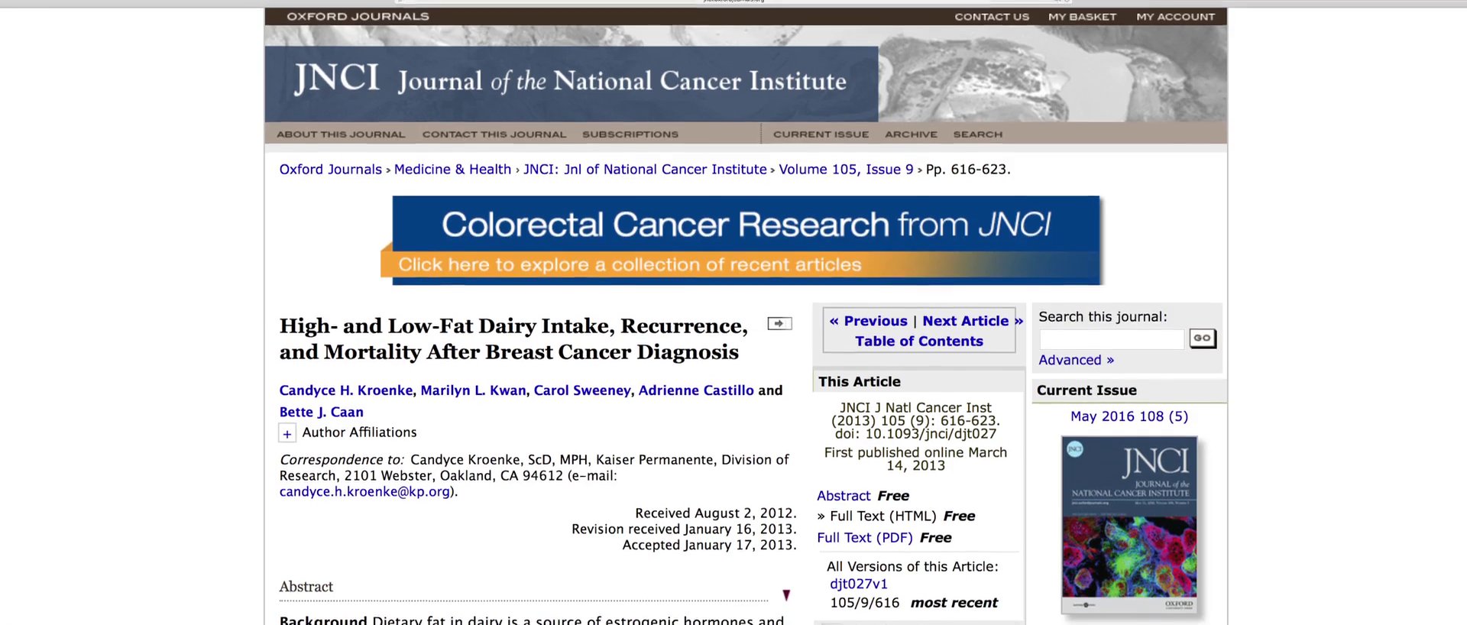Click the 'Received August 2, 2012.' text

[716, 513]
